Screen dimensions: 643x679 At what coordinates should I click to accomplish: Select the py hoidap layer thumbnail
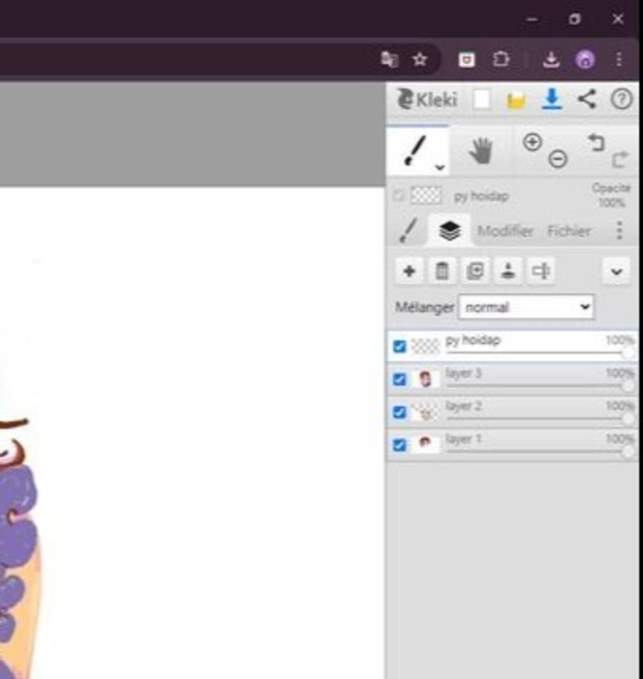(x=425, y=347)
